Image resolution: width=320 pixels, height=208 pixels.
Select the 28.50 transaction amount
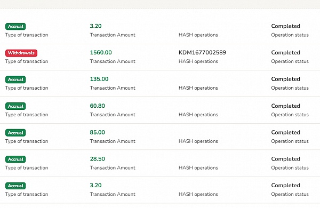98,159
